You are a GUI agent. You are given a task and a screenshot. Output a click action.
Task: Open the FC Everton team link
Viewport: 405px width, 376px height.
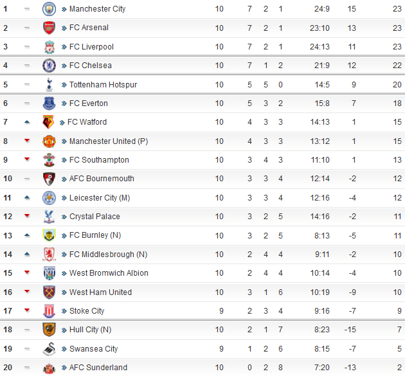(89, 103)
